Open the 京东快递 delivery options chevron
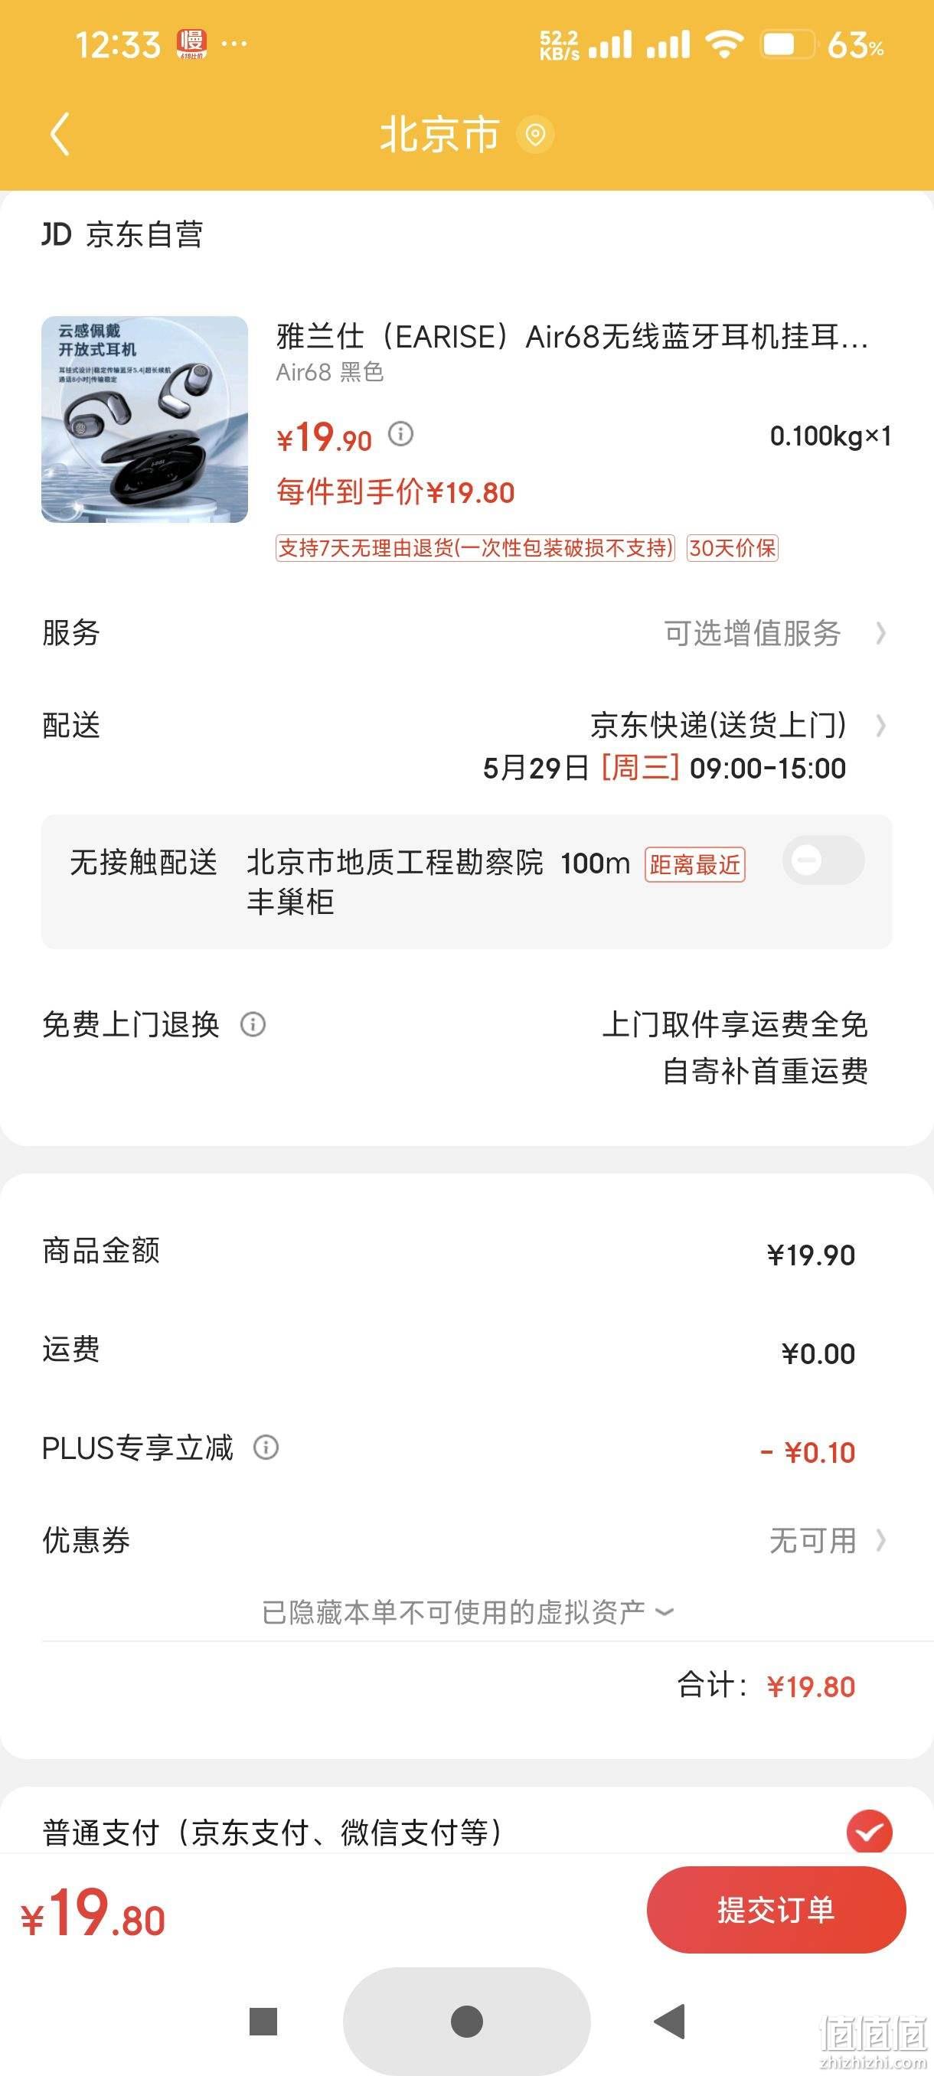Screen dimensions: 934x2076 881,726
